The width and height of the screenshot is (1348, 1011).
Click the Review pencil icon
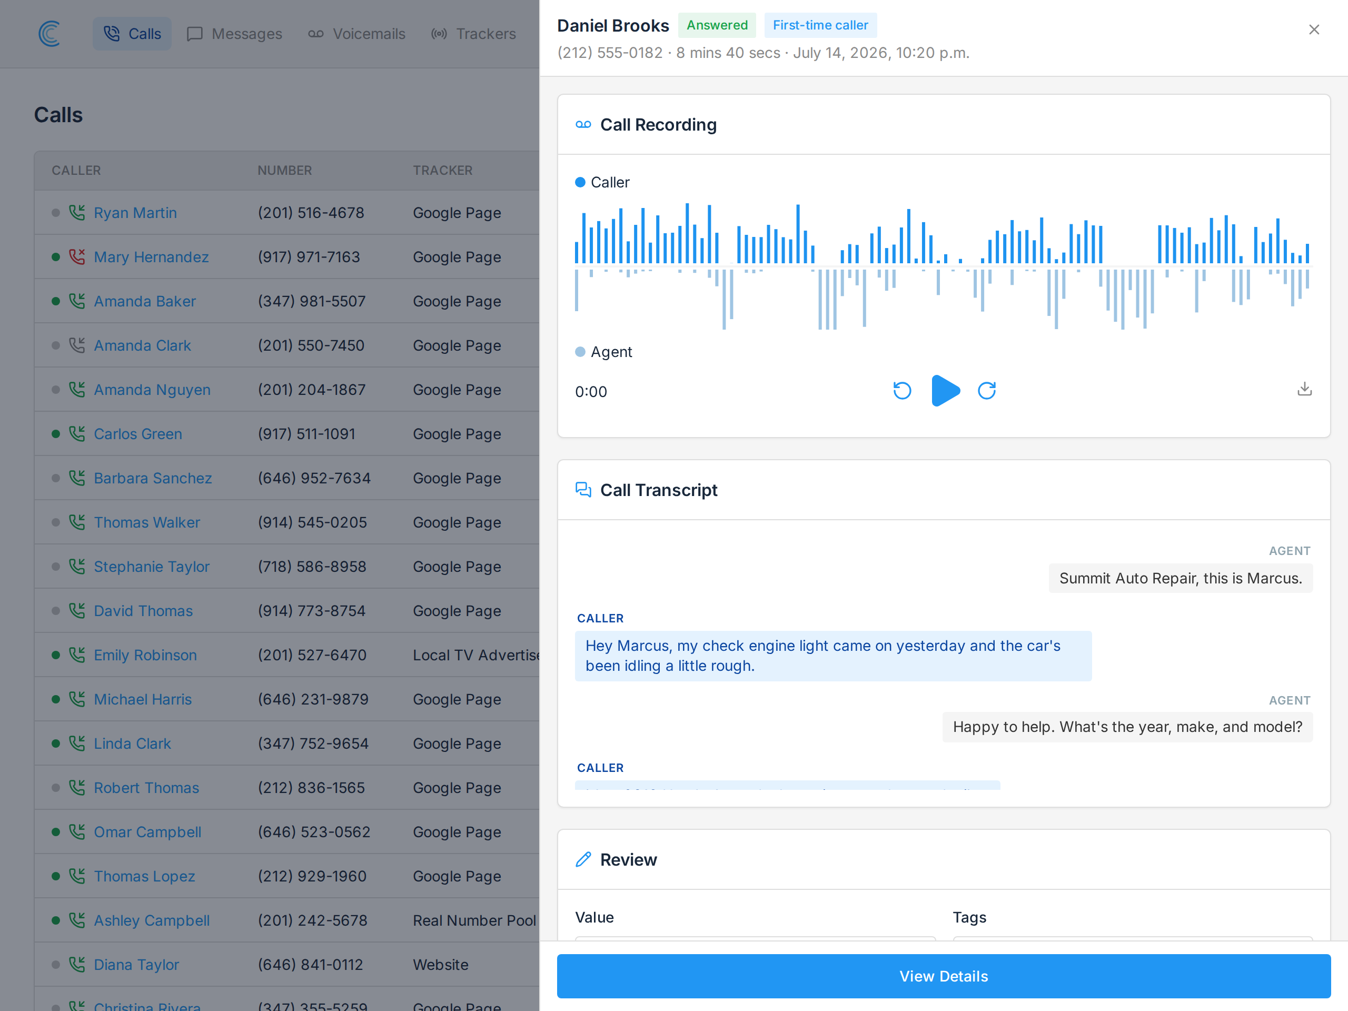(x=583, y=859)
